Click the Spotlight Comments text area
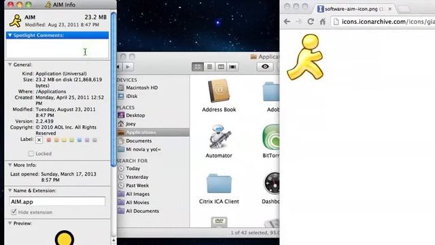This screenshot has width=435, height=245. 57,48
